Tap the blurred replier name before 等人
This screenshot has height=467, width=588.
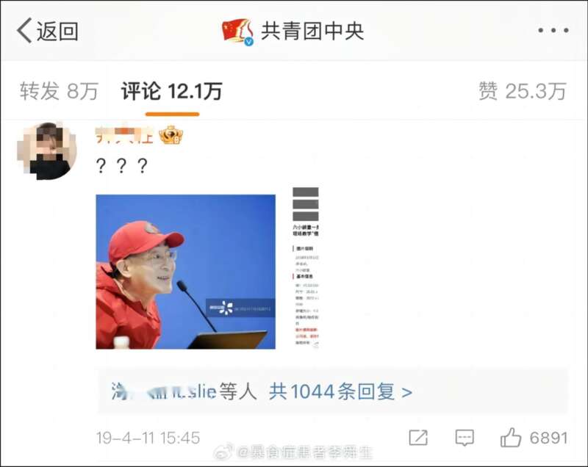(x=164, y=391)
